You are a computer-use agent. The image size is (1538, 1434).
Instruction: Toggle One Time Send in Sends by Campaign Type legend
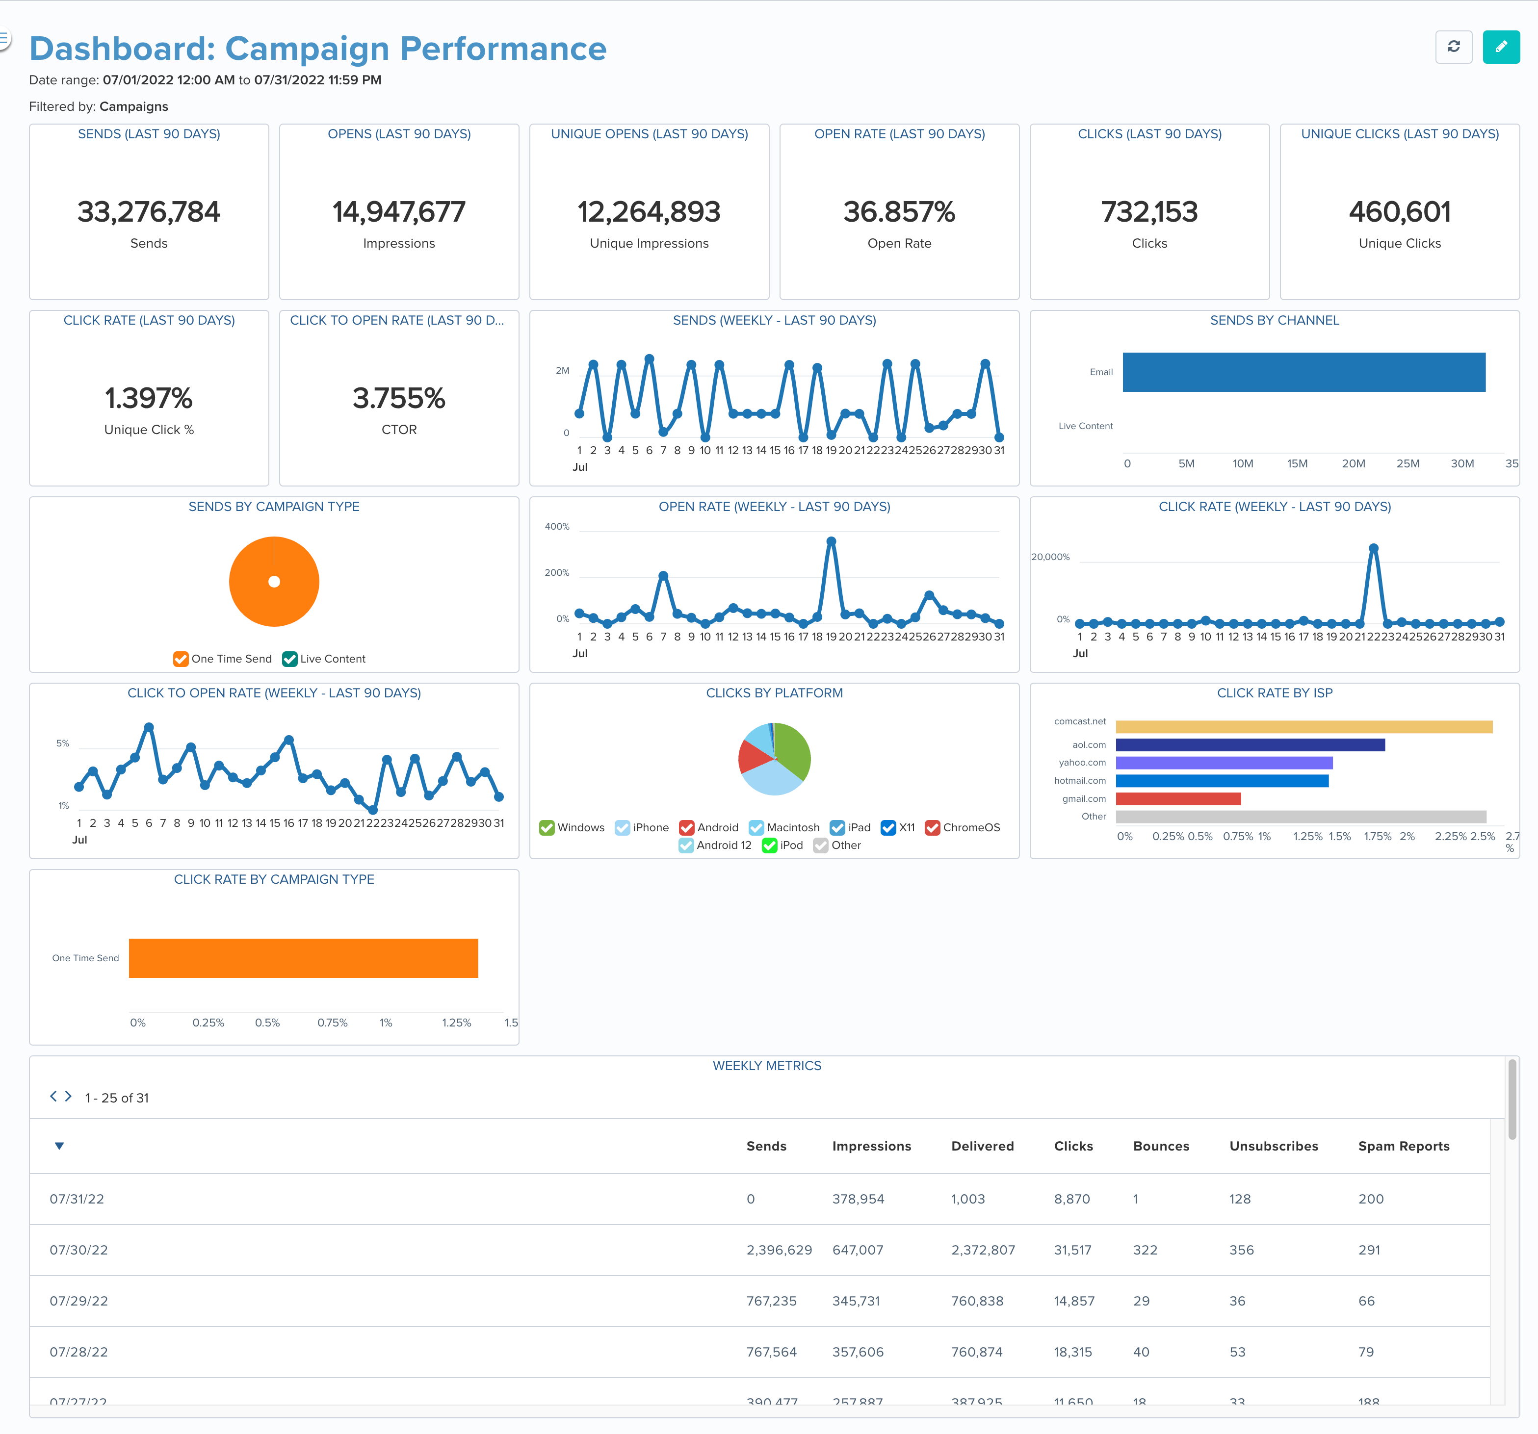click(x=180, y=658)
